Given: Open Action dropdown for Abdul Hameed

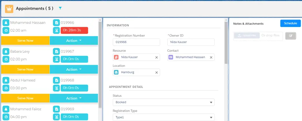Looking at the screenshot, I should click(x=74, y=98).
